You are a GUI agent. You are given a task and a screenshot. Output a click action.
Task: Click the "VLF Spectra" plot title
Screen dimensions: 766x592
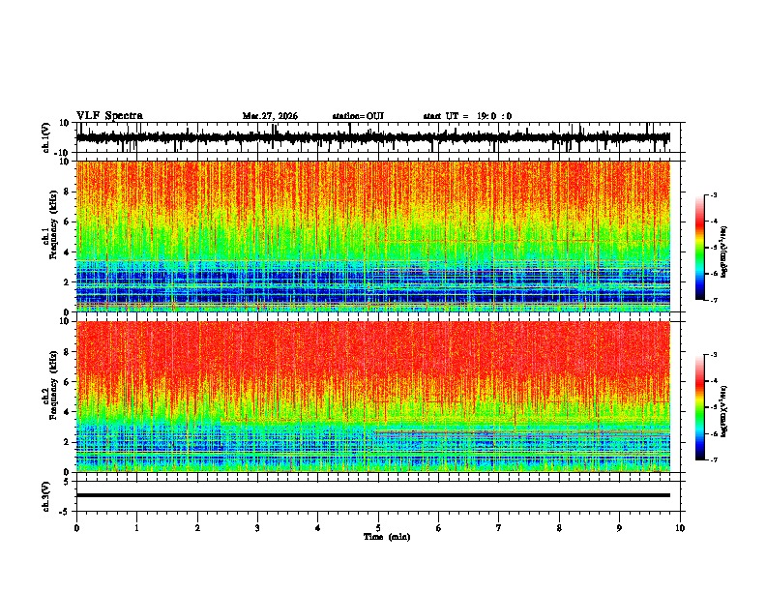[x=109, y=116]
